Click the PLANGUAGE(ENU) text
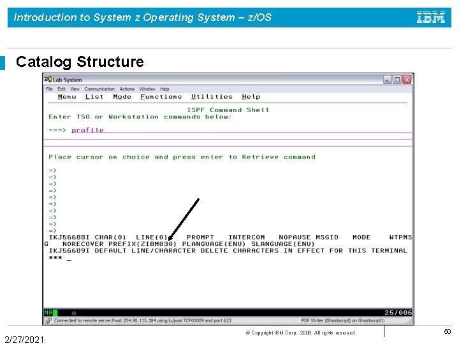Viewport: 459px width, 344px height. [214, 244]
